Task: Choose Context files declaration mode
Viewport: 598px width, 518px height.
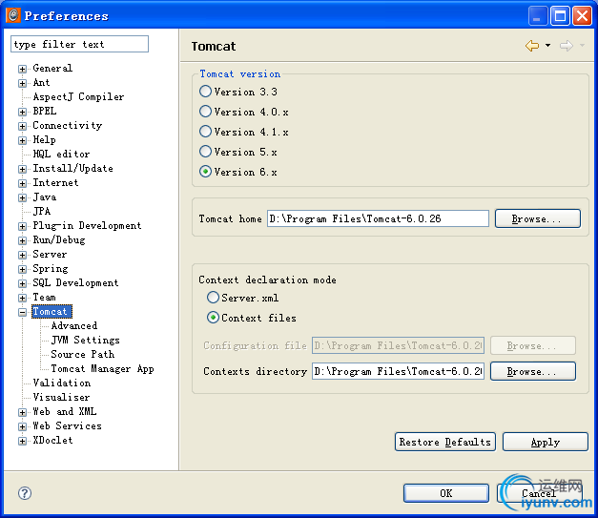Action: [x=213, y=318]
